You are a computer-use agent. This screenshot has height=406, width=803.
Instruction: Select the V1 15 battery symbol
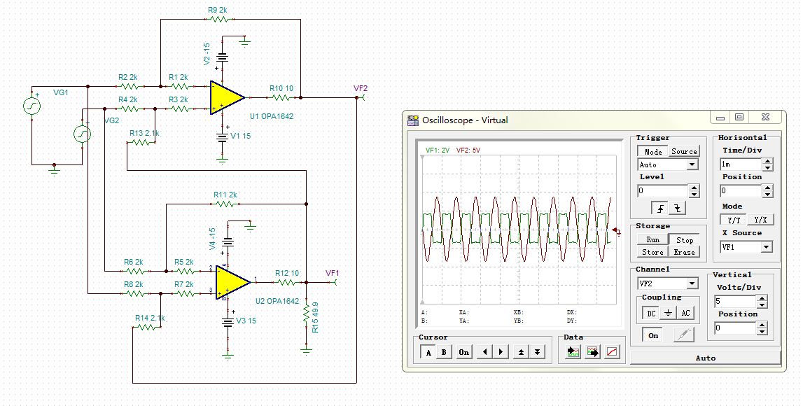[222, 137]
